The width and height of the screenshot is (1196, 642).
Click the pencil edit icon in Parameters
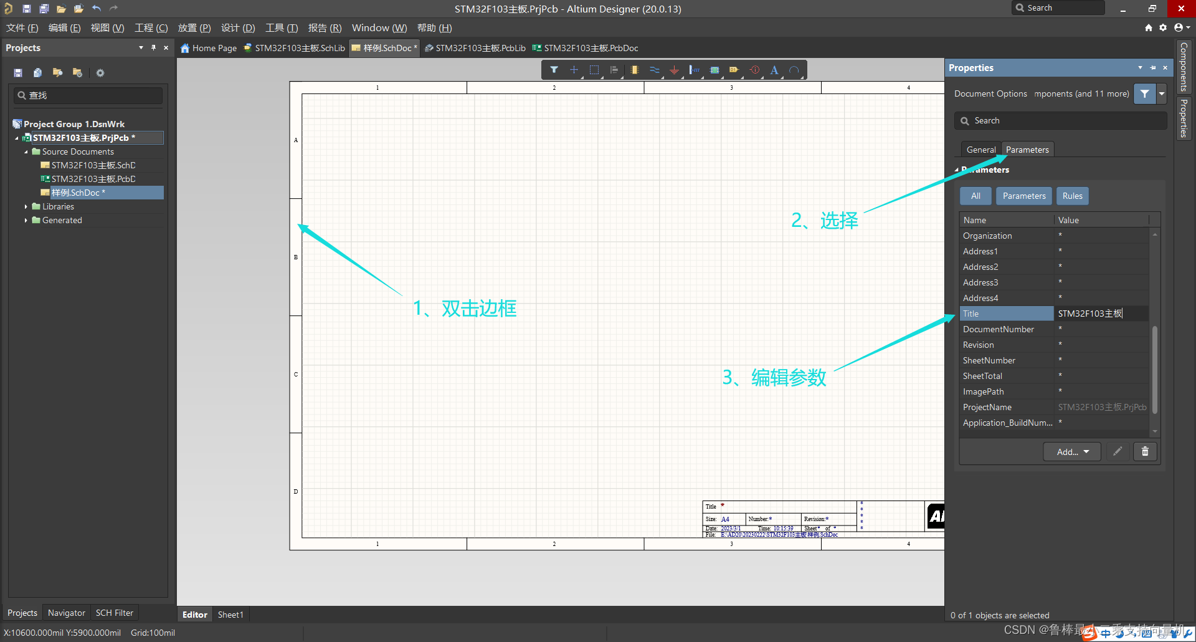1118,451
